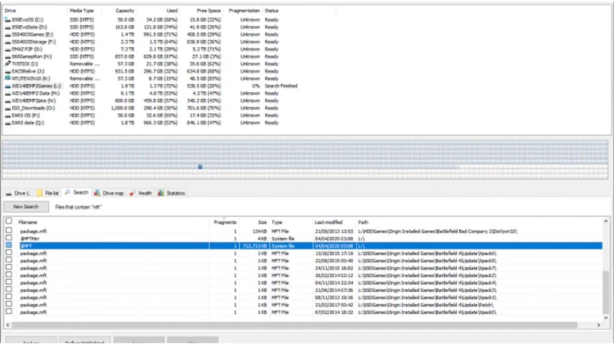Switch to the Drive L: tab
The width and height of the screenshot is (614, 345).
(18, 193)
